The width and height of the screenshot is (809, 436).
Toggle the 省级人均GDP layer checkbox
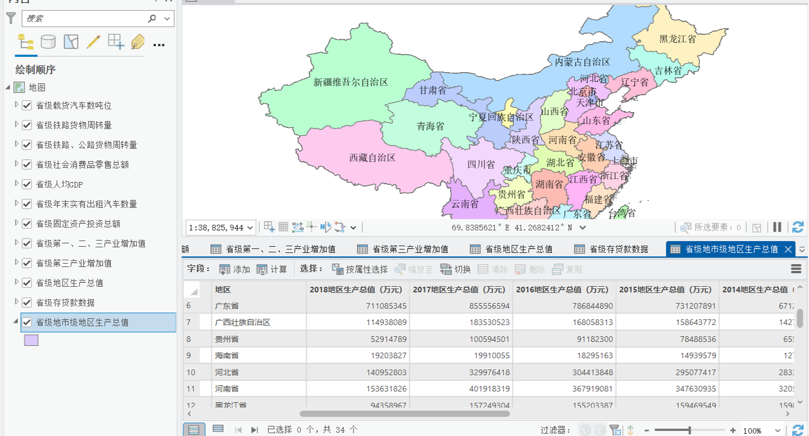26,184
